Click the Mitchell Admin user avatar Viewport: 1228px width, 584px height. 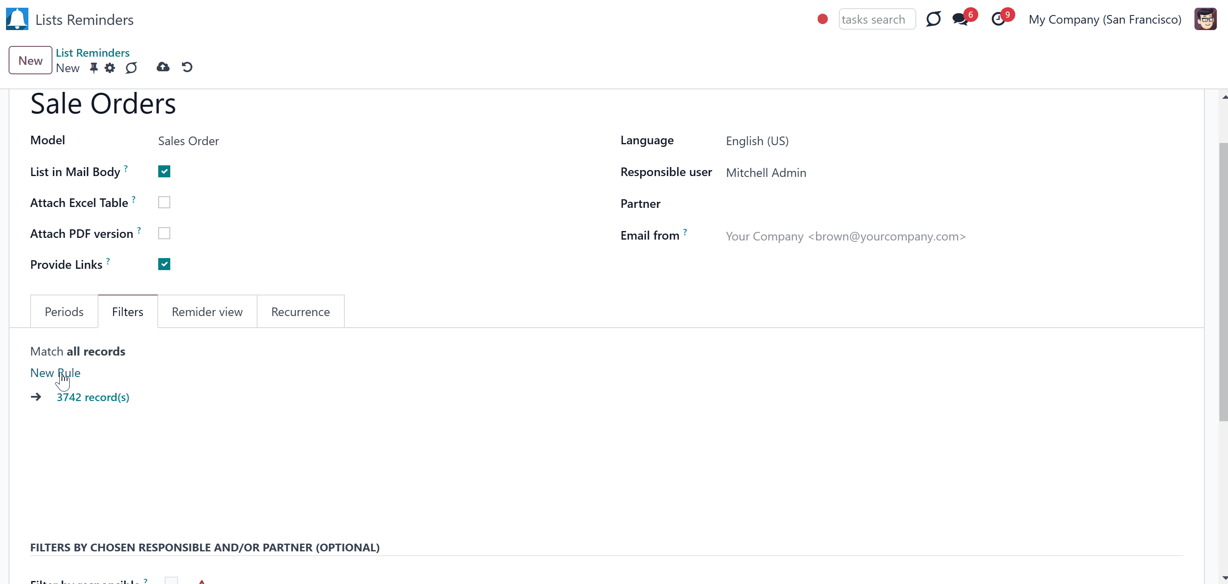(1205, 19)
